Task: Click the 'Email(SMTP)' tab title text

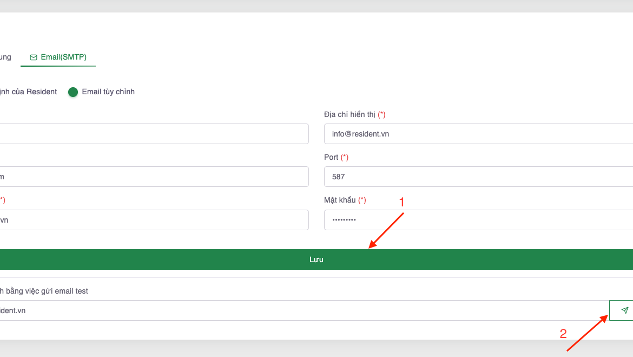Action: pos(64,57)
